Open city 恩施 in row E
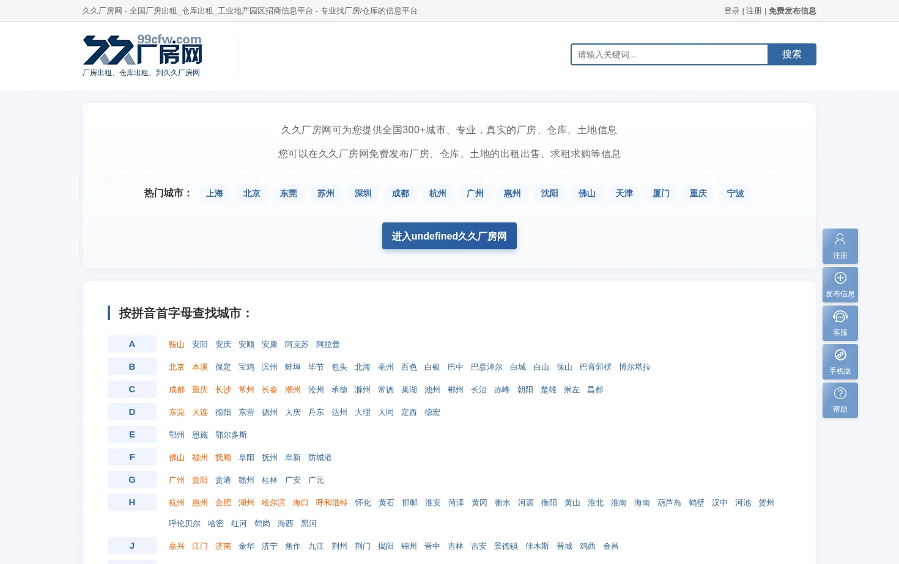 click(200, 435)
